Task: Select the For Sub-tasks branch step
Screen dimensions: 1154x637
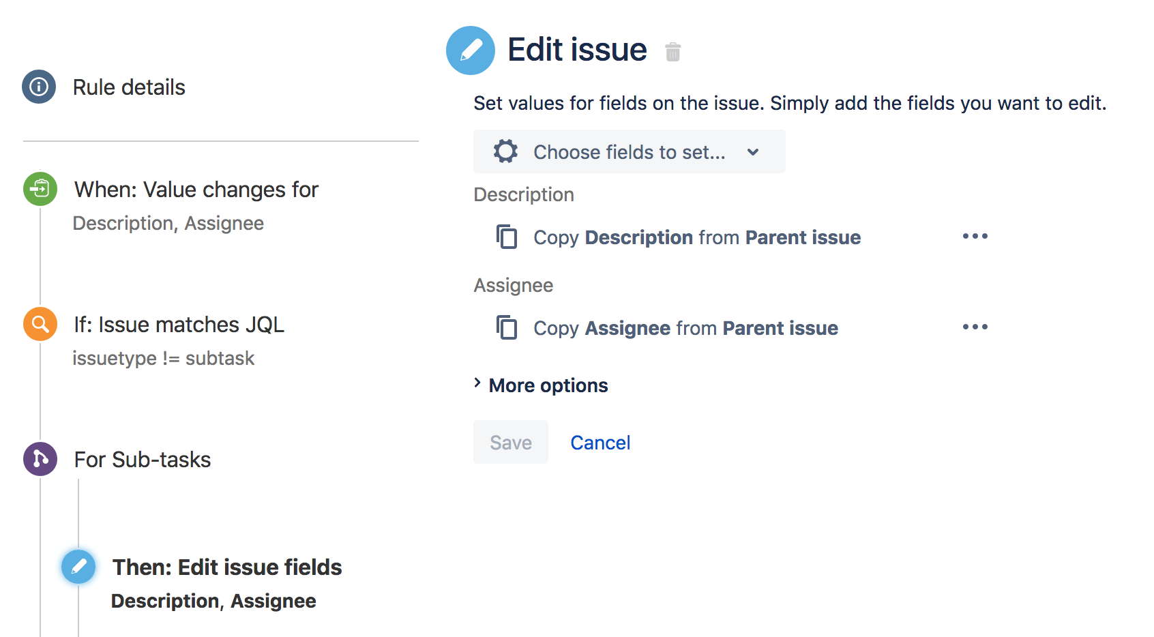Action: pyautogui.click(x=142, y=459)
